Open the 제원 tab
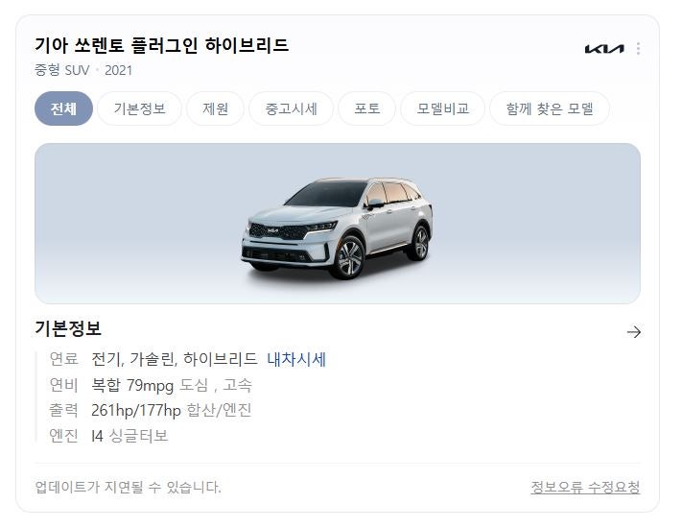Image resolution: width=682 pixels, height=528 pixels. coord(215,108)
